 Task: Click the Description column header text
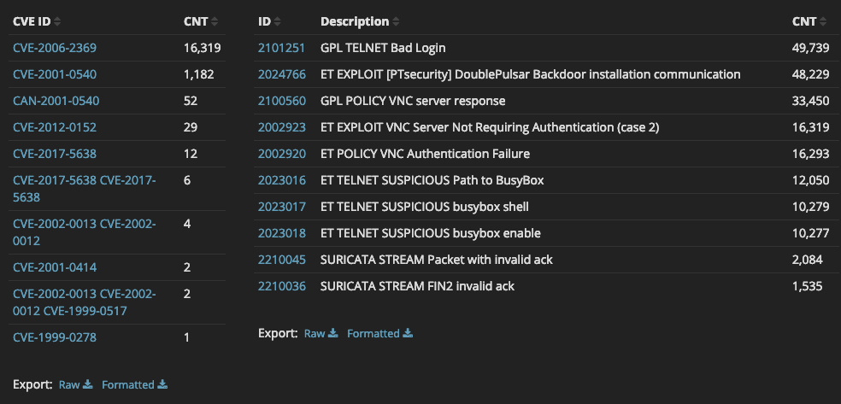(355, 22)
